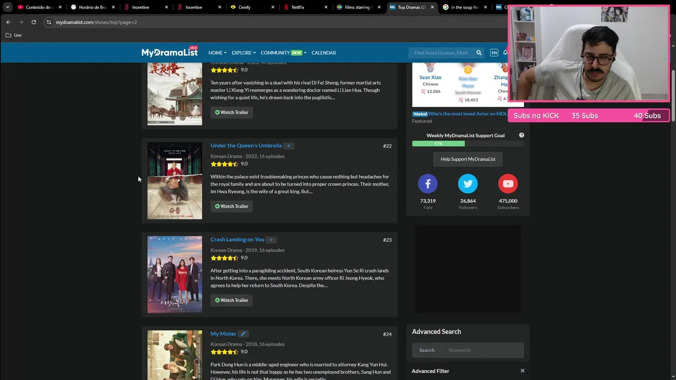Click the Find Asian Dramas search field

click(441, 53)
